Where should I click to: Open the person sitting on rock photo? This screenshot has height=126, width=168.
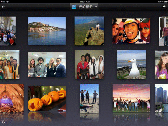[89, 31]
